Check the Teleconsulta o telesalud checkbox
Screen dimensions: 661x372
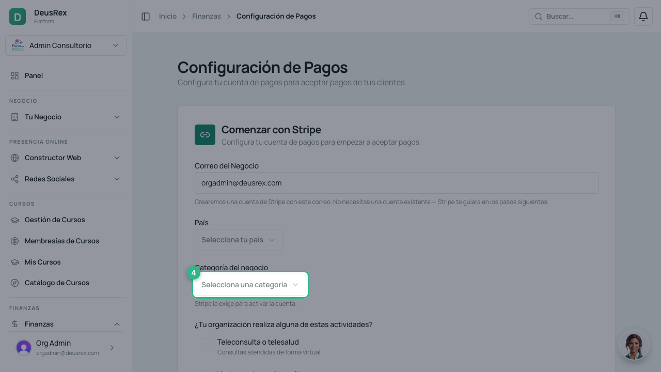coord(206,343)
